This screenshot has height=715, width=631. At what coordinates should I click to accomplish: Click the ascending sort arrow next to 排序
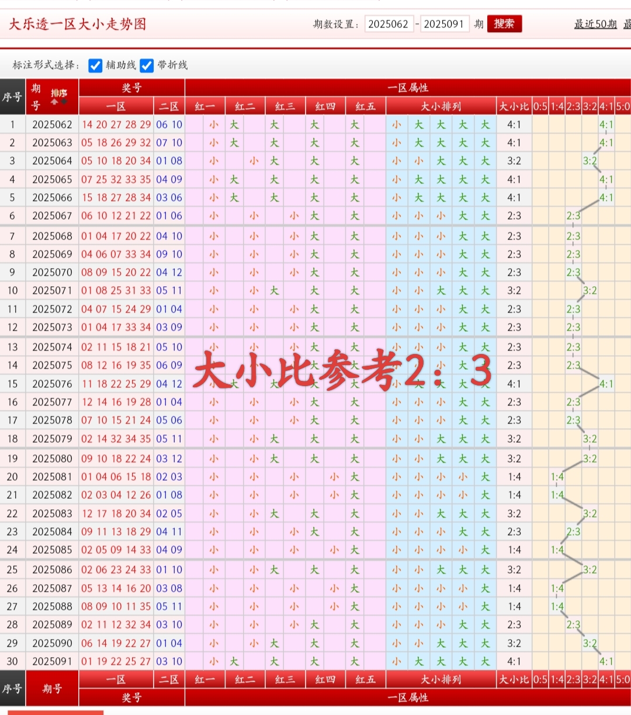pos(54,102)
